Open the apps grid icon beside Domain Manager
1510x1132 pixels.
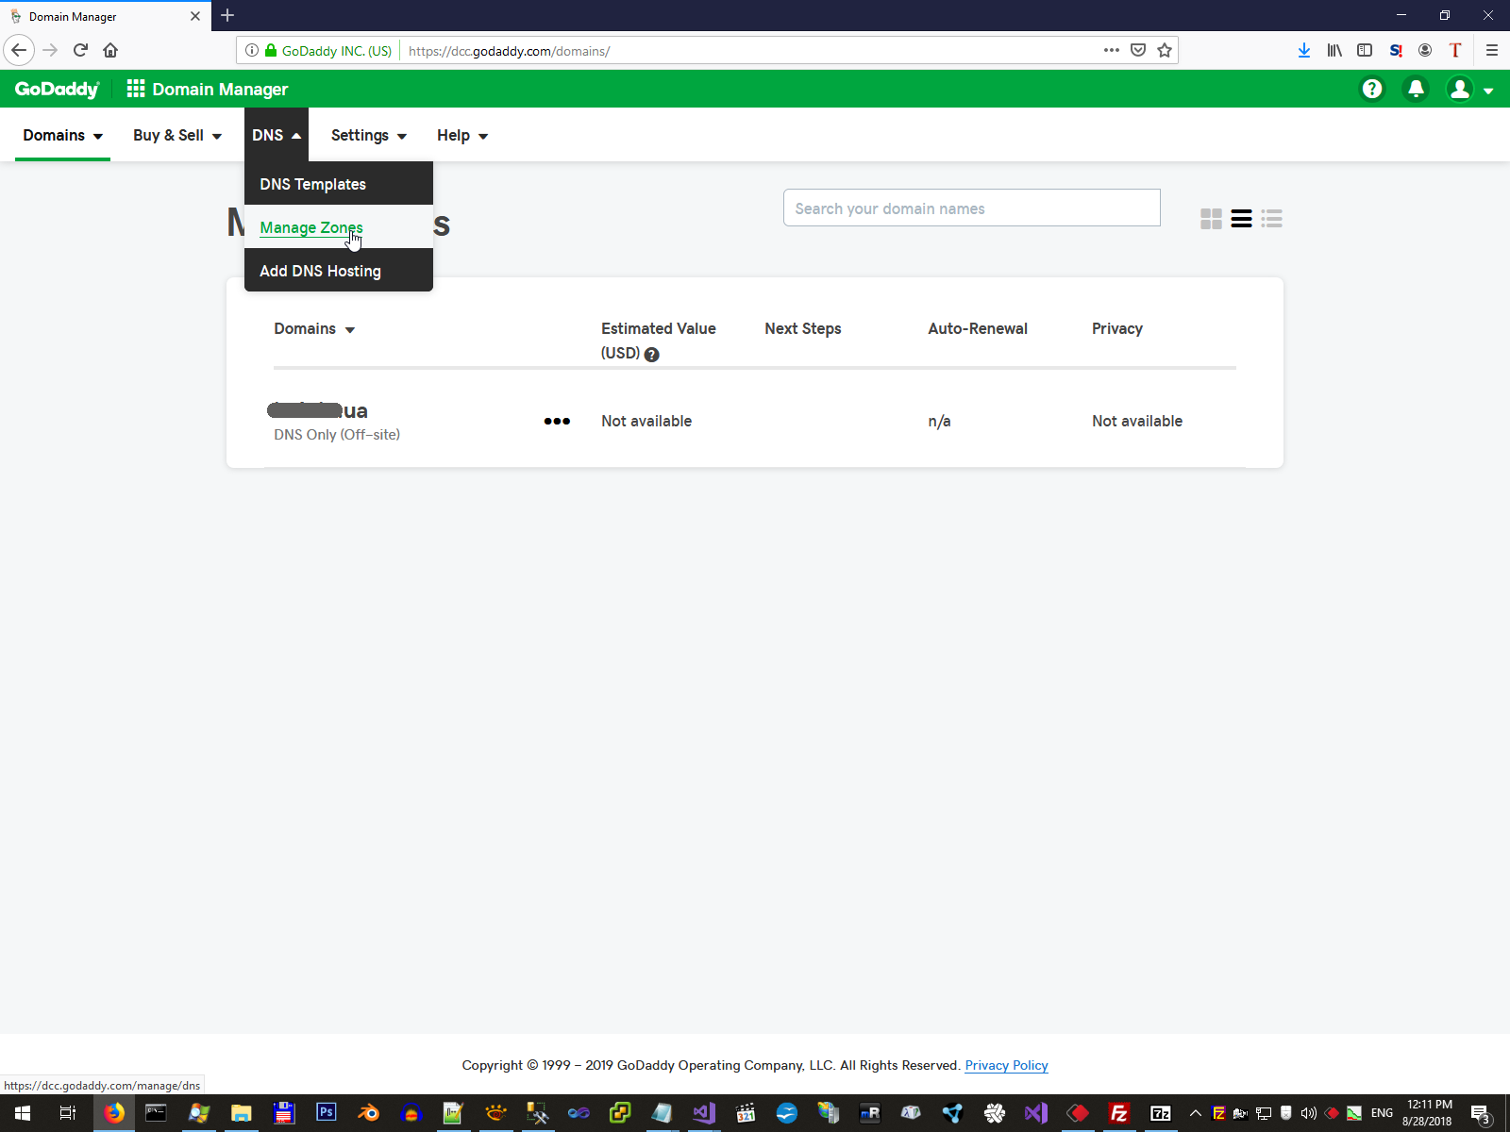click(x=136, y=89)
